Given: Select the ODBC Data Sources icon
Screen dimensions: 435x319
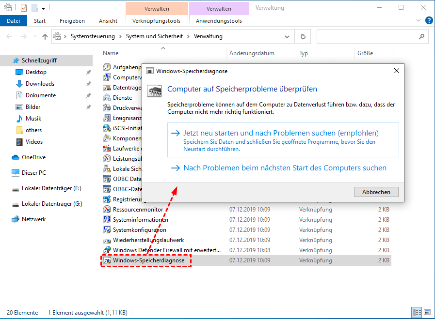Looking at the screenshot, I should coord(107,179).
